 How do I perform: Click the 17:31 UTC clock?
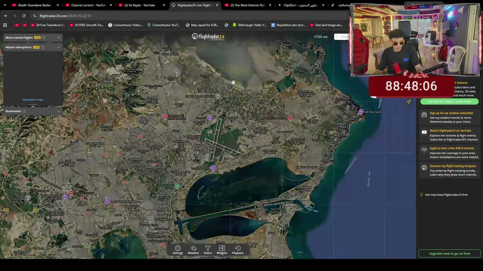[x=321, y=37]
